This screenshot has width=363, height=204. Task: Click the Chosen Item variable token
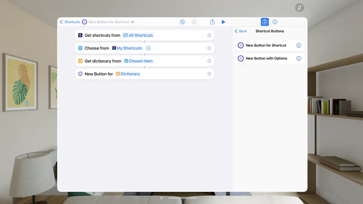click(x=138, y=61)
